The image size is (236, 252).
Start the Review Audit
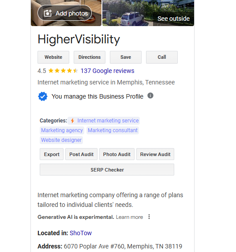[x=155, y=154]
